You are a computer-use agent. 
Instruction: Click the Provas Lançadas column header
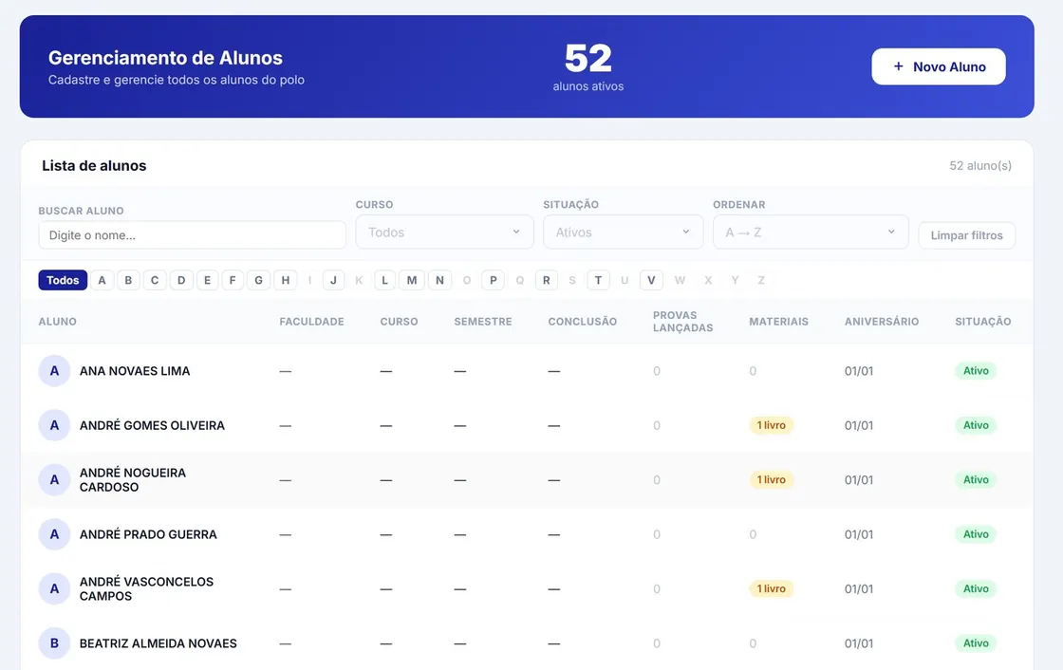[x=682, y=322]
